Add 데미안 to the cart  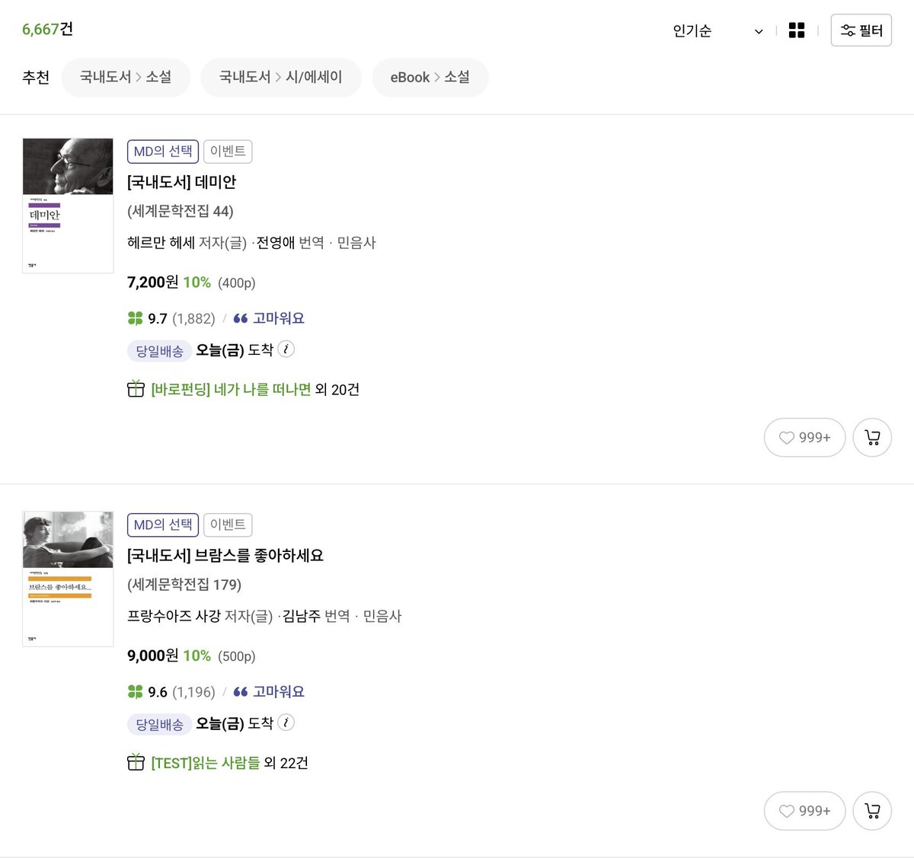click(872, 437)
